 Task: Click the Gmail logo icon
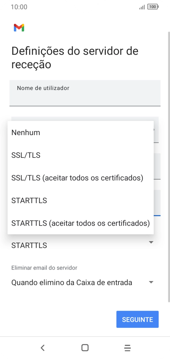tap(18, 28)
